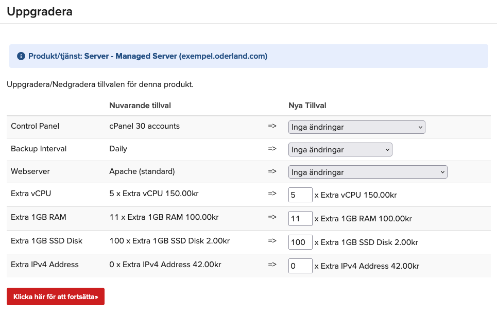497x315 pixels.
Task: Open the Control Panel options dropdown
Action: tap(356, 127)
